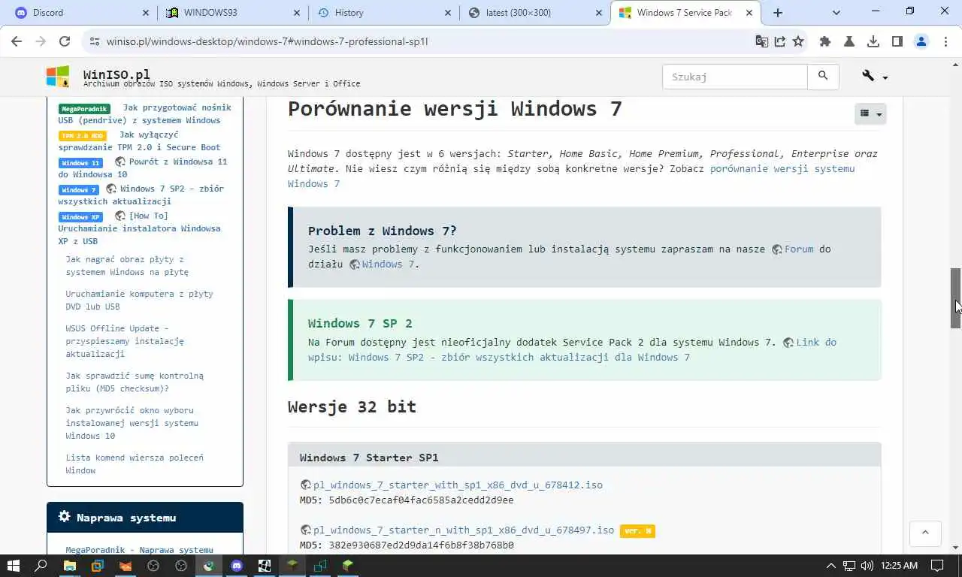The width and height of the screenshot is (962, 577).
Task: Open 'Lista komend wiersza poleceń' link
Action: tap(135, 464)
